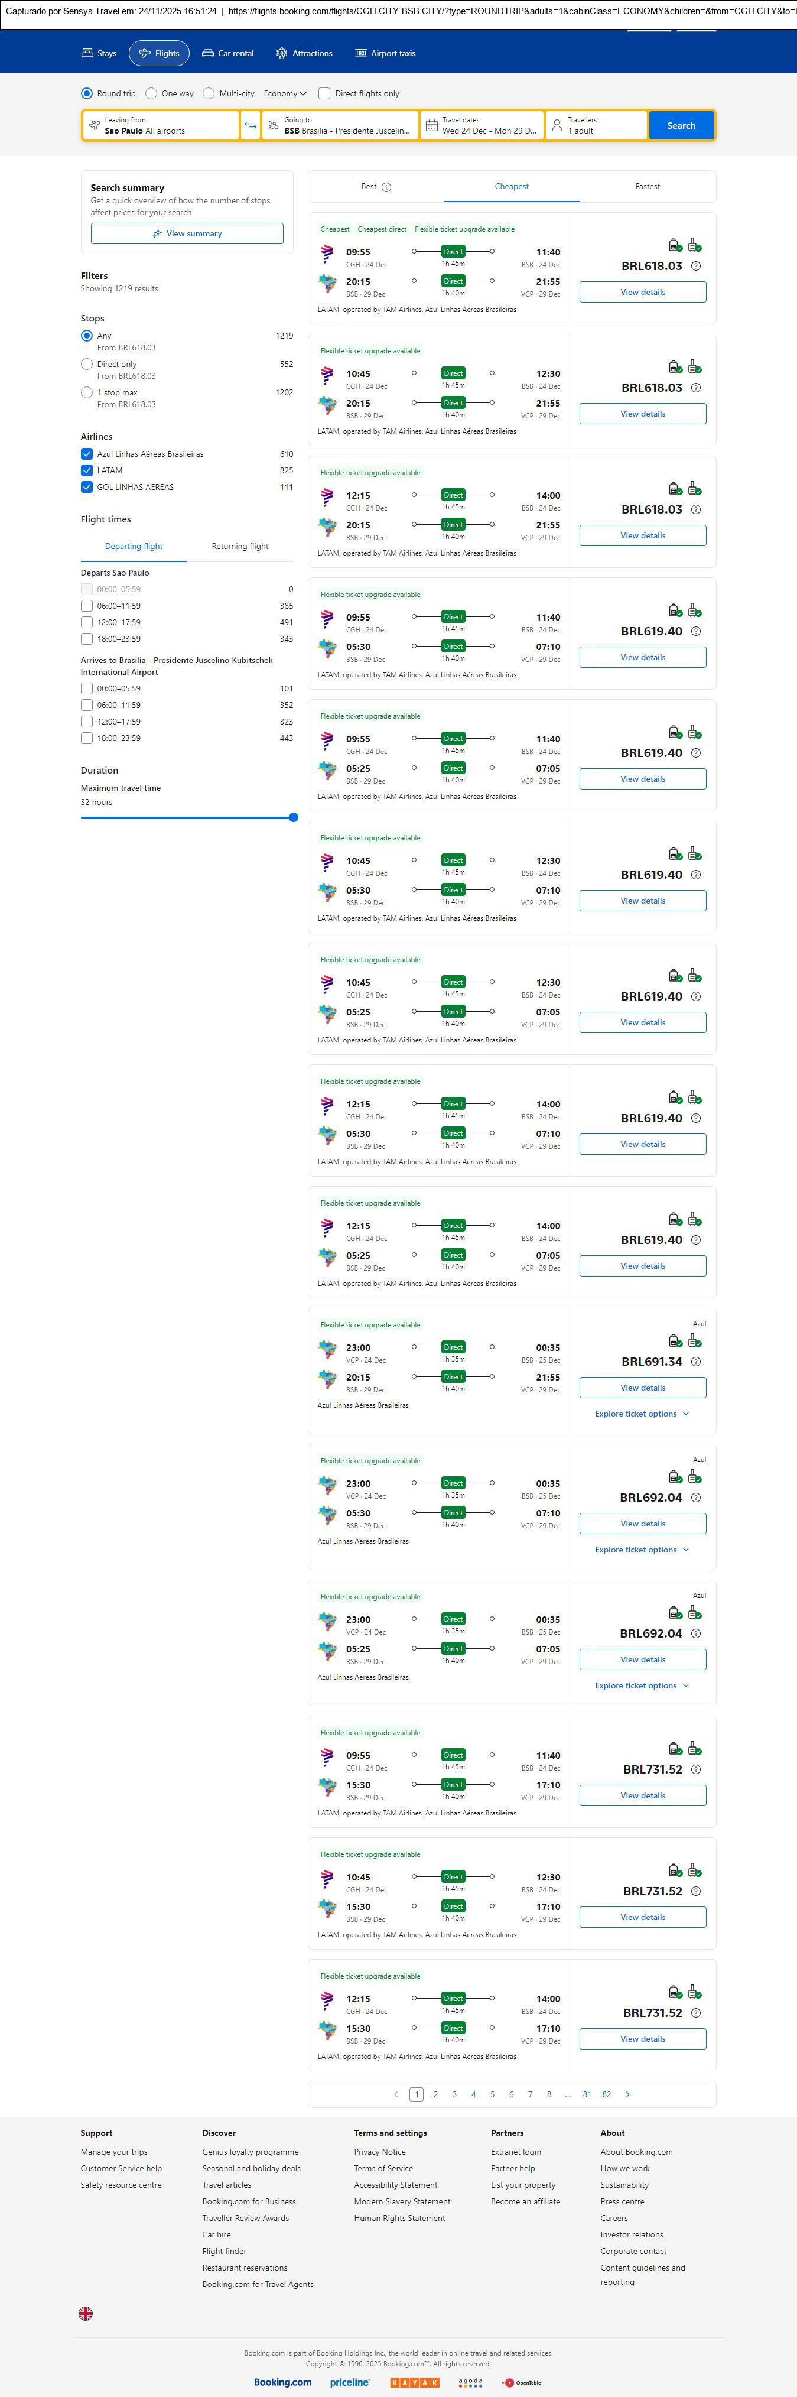Click the Attractions icon in top navigation
Image resolution: width=797 pixels, height=2397 pixels.
(282, 54)
